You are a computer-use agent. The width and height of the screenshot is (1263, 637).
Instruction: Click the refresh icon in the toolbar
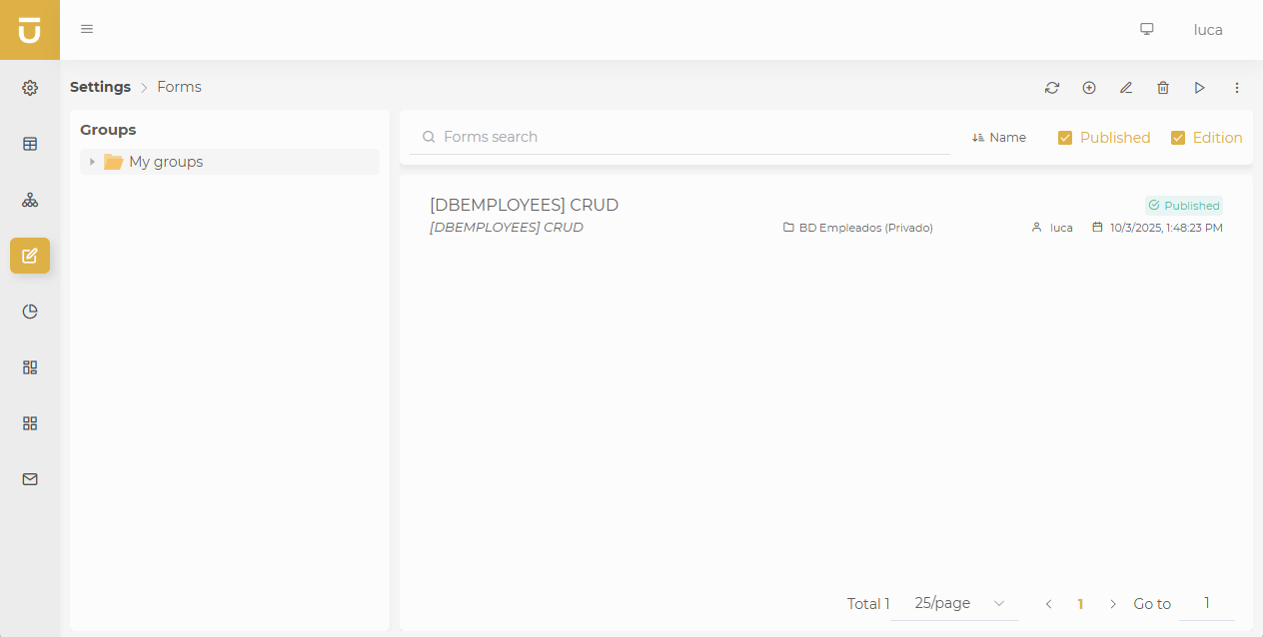tap(1052, 88)
